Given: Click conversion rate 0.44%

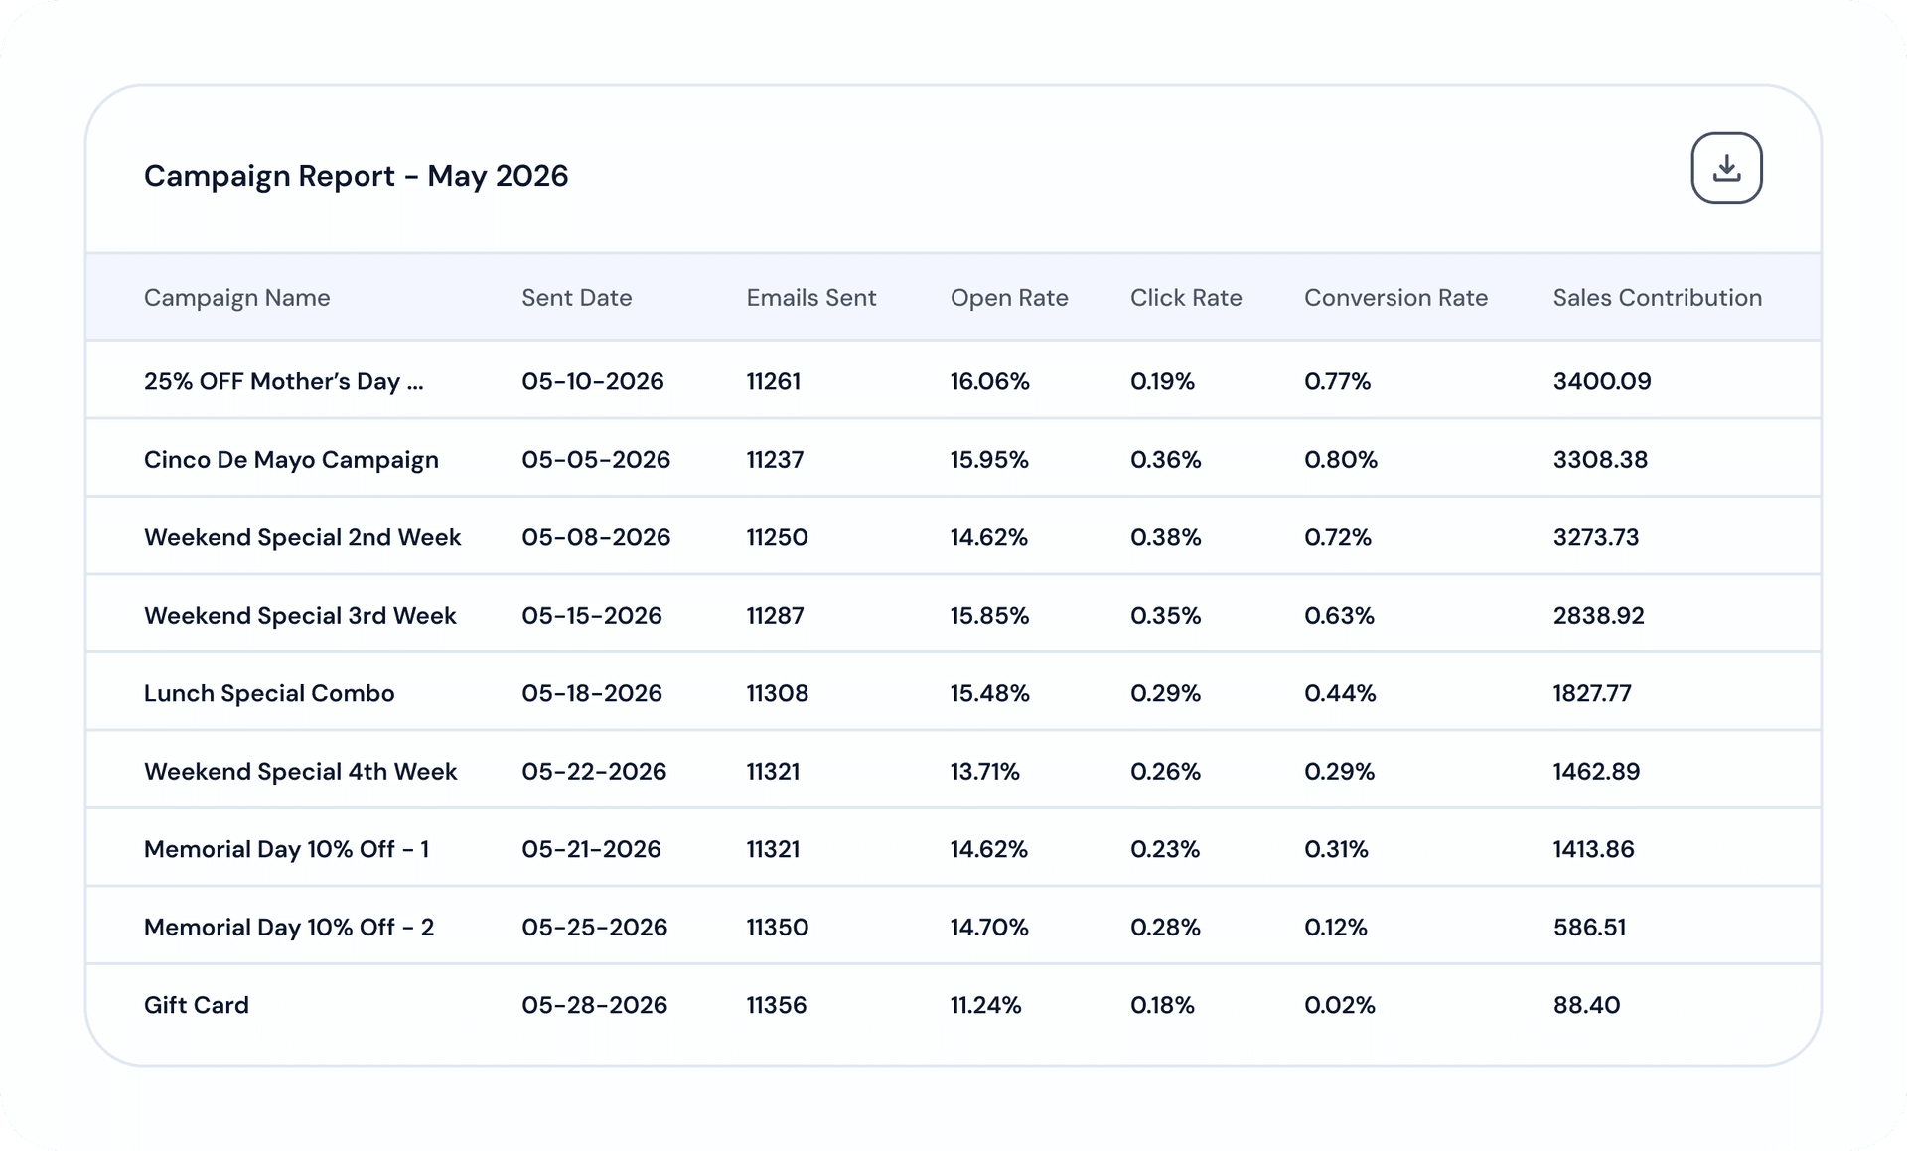Looking at the screenshot, I should 1340,693.
